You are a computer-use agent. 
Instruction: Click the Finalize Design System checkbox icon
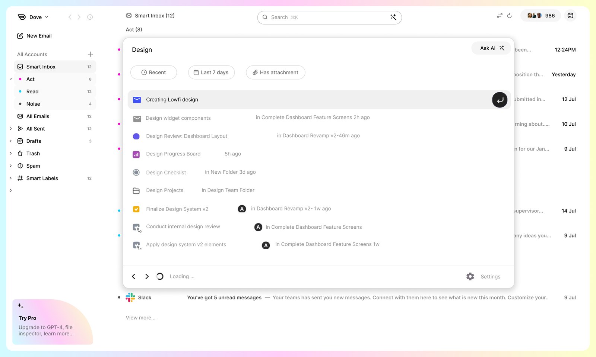tap(136, 209)
